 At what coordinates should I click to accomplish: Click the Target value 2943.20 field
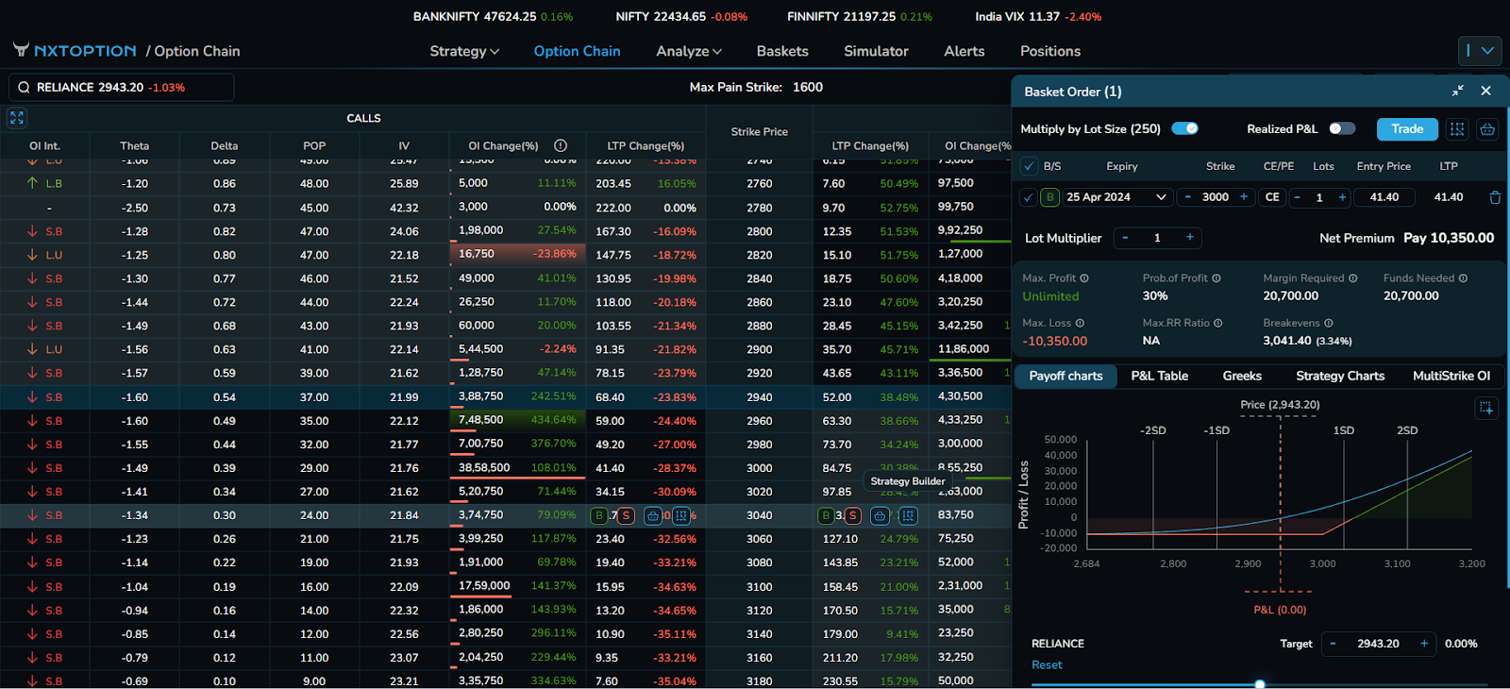(1378, 644)
